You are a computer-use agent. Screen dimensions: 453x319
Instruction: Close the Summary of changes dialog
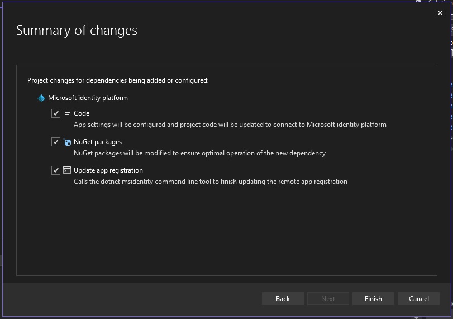440,13
